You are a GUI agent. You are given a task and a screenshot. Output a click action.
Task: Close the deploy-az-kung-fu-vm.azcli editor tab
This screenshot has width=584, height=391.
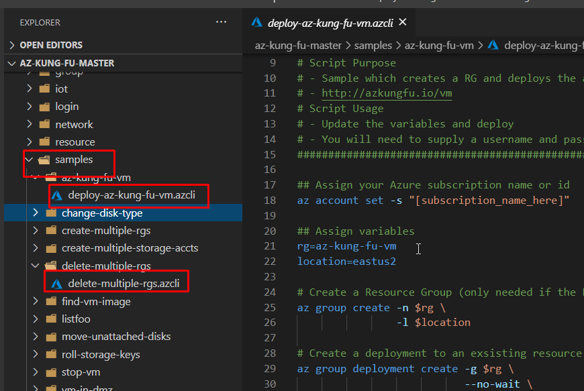coord(403,22)
